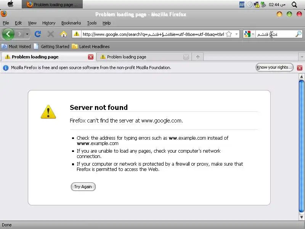305x229 pixels.
Task: Click the Google search engine icon
Action: pos(247,34)
